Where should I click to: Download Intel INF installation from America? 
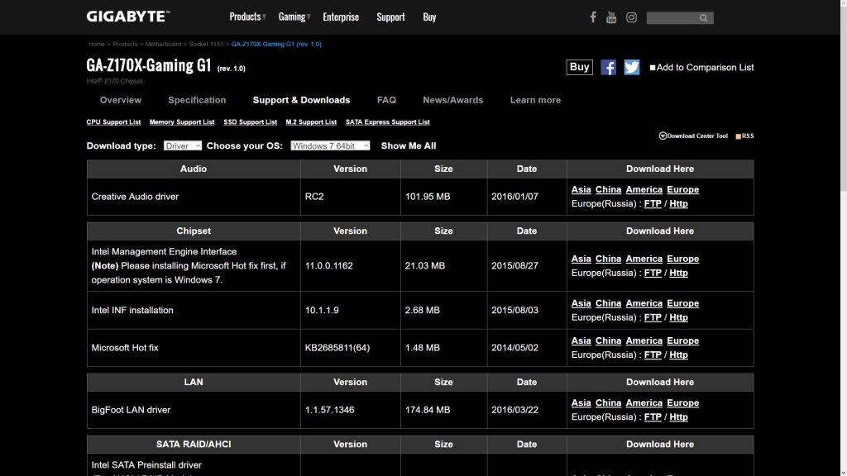644,303
